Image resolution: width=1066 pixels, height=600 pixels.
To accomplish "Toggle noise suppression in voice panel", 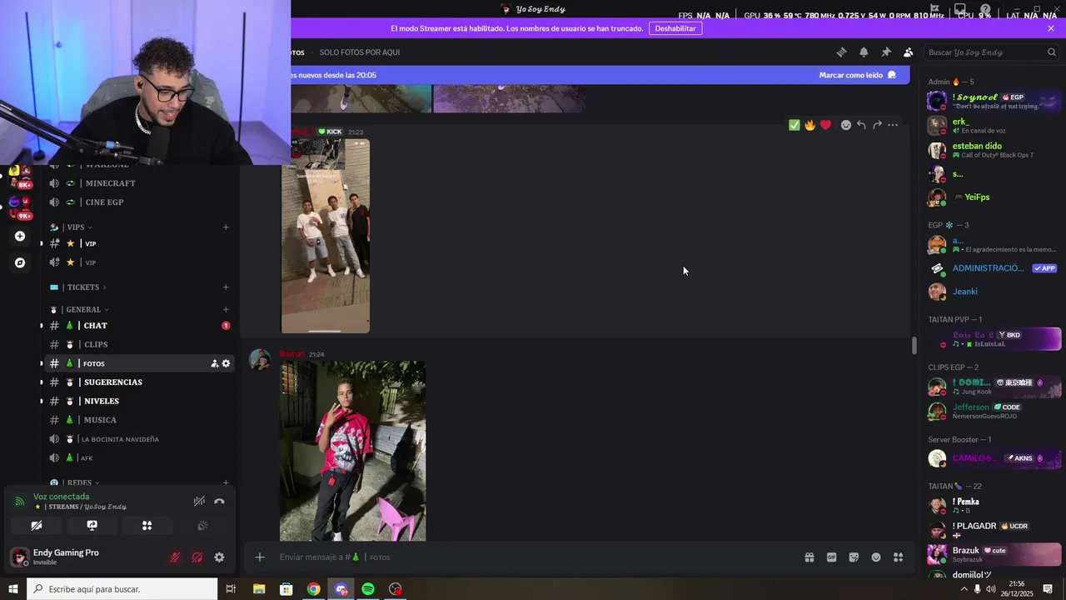I will click(x=199, y=502).
